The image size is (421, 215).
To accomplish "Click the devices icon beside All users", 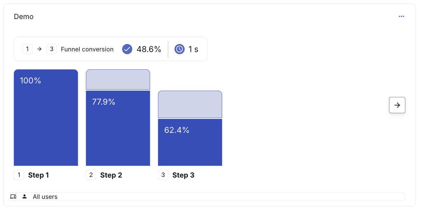I will 13,197.
